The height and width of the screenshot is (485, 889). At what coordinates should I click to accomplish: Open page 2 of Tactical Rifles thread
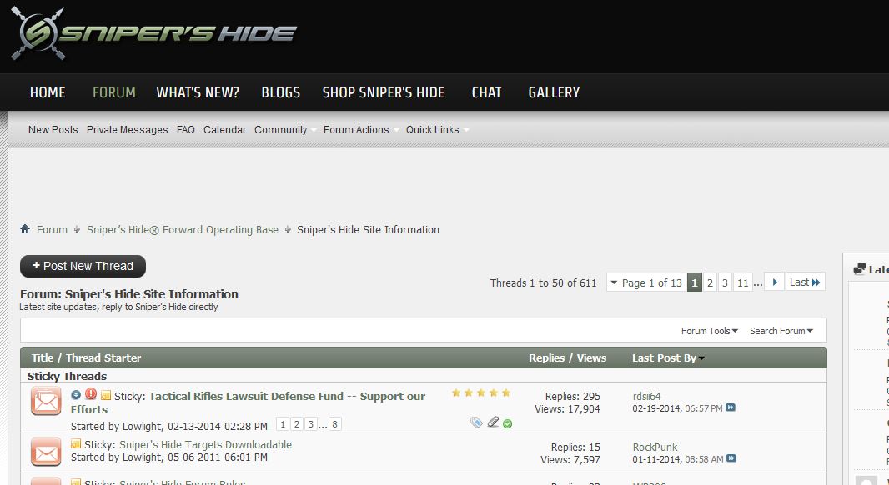pos(297,424)
